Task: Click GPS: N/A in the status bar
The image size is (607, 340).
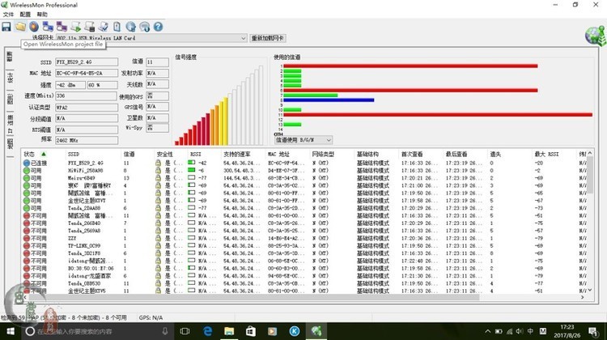Action: point(151,317)
